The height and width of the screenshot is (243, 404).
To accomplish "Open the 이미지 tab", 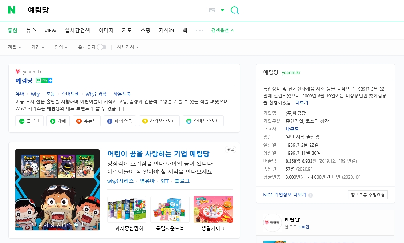I will (x=106, y=30).
